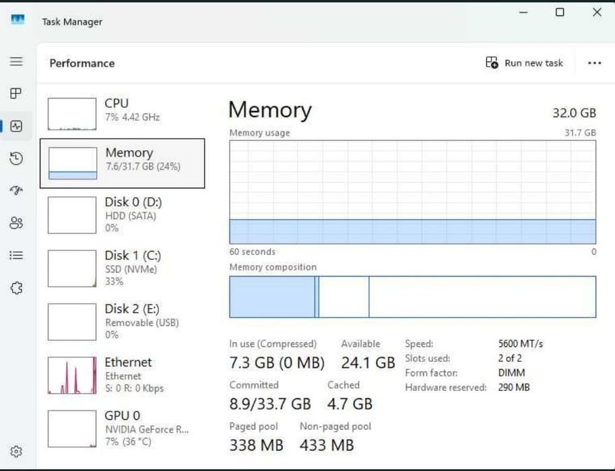Open the hamburger navigation menu
Viewport: 615px width, 471px height.
(17, 61)
